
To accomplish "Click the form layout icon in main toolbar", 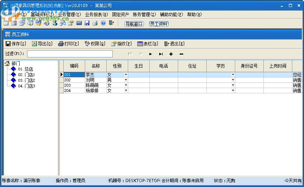I will pyautogui.click(x=14, y=23).
